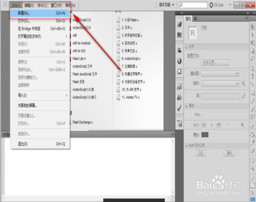
Task: Choose 在 Bridge 中浏览
Action: click(40, 29)
